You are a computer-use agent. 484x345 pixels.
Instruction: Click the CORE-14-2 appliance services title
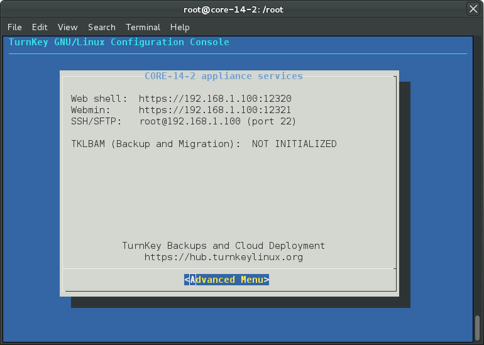(224, 76)
